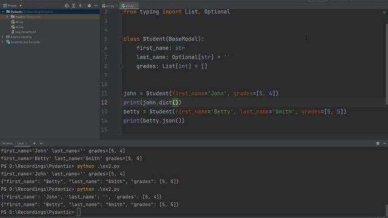Click 'BaseModel' in the class line
The height and width of the screenshot is (218, 388).
coord(184,39)
